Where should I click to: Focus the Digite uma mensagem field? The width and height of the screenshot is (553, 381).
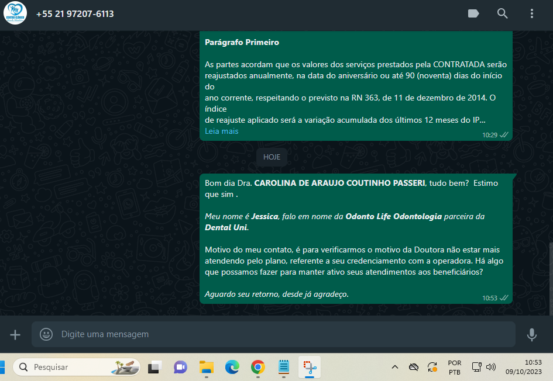(x=273, y=334)
